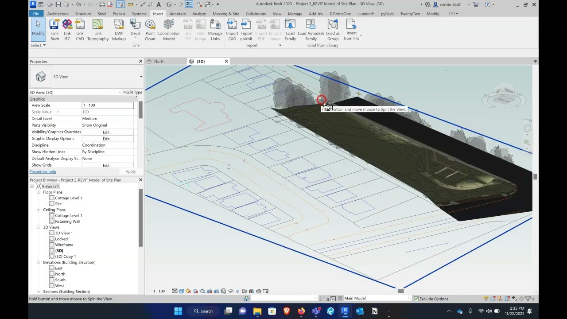Click Edit button for Show Grids

click(x=108, y=165)
